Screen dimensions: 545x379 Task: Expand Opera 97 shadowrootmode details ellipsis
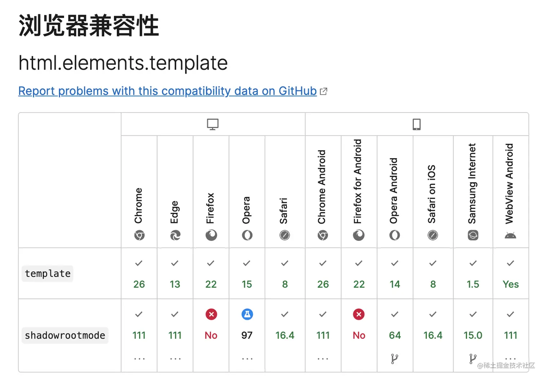[247, 359]
